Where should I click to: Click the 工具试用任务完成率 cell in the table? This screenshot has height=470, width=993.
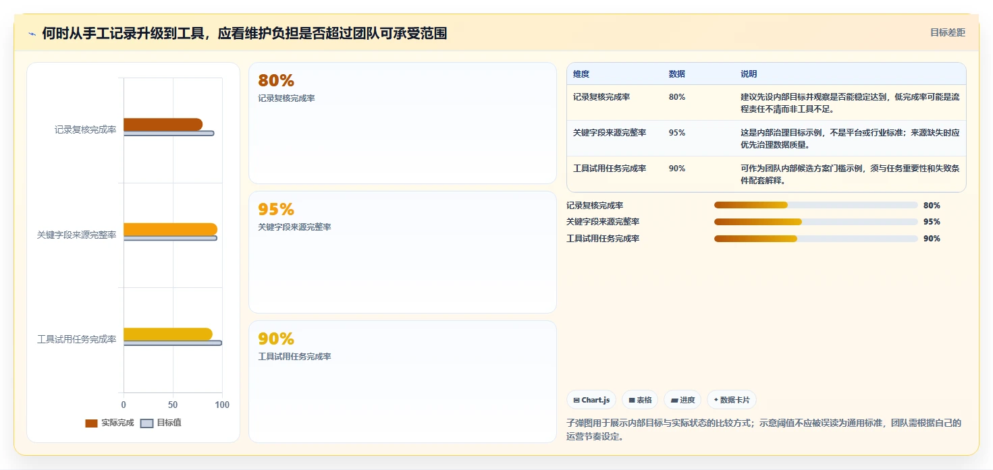pyautogui.click(x=610, y=169)
